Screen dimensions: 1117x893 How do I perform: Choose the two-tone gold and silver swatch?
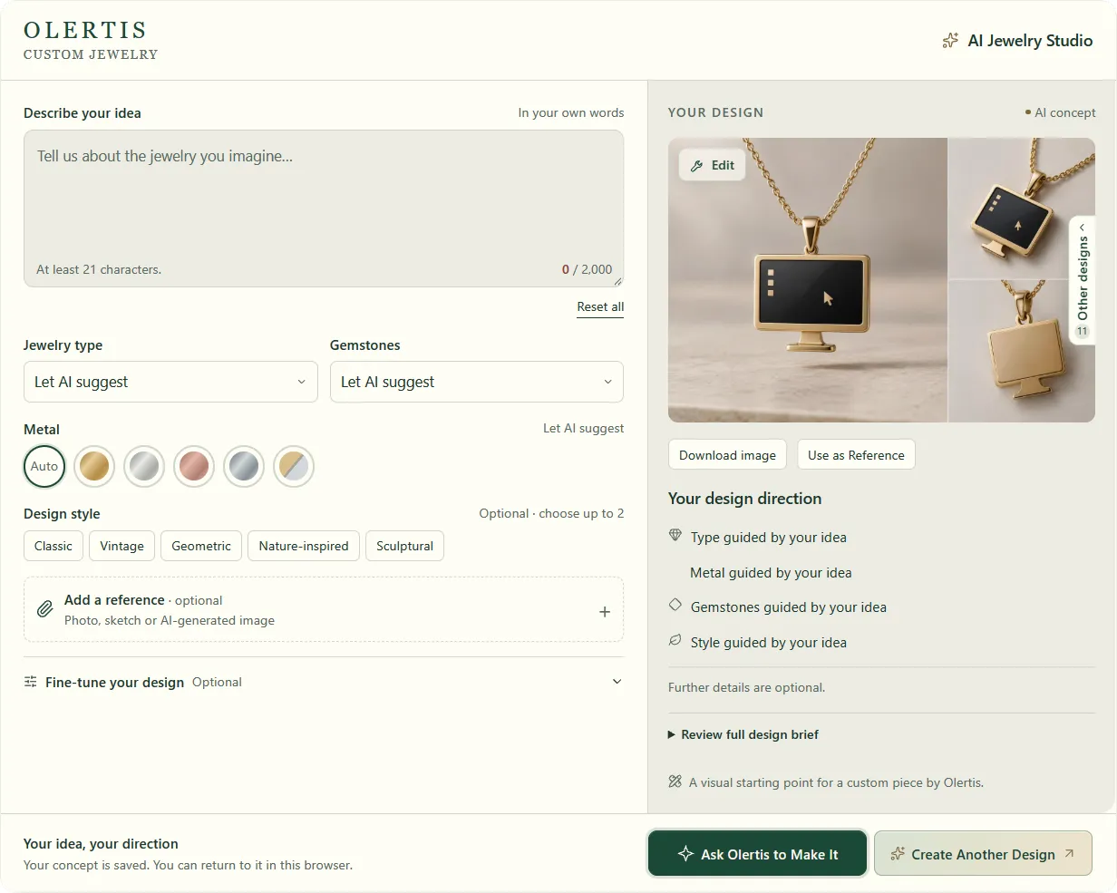pyautogui.click(x=294, y=466)
